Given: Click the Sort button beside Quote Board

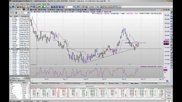Looking at the screenshot, I should pos(169,101).
